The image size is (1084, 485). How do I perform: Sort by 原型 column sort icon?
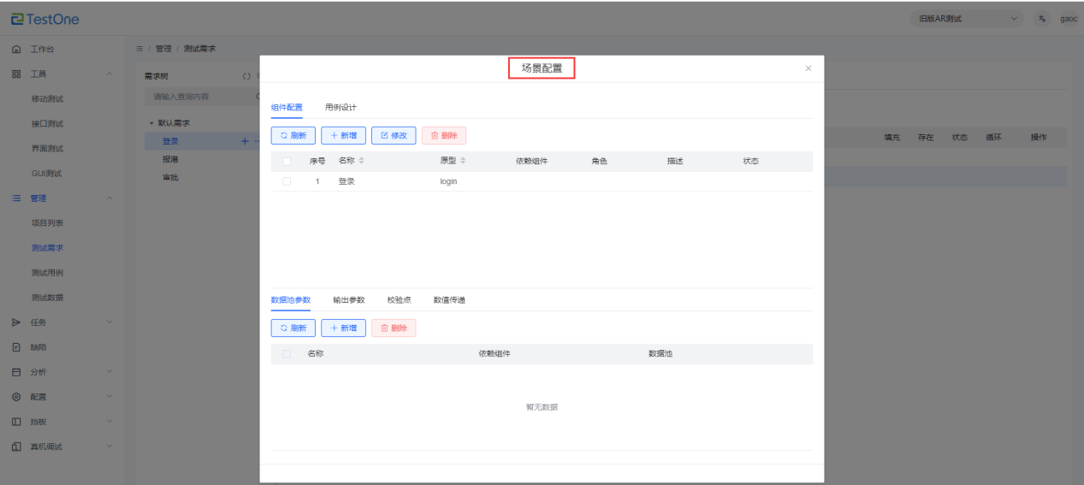[463, 161]
